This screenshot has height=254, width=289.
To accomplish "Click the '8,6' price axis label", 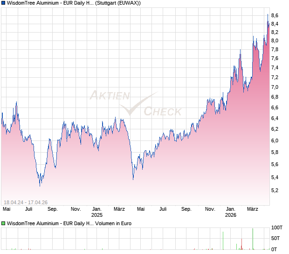I will 275,16.
